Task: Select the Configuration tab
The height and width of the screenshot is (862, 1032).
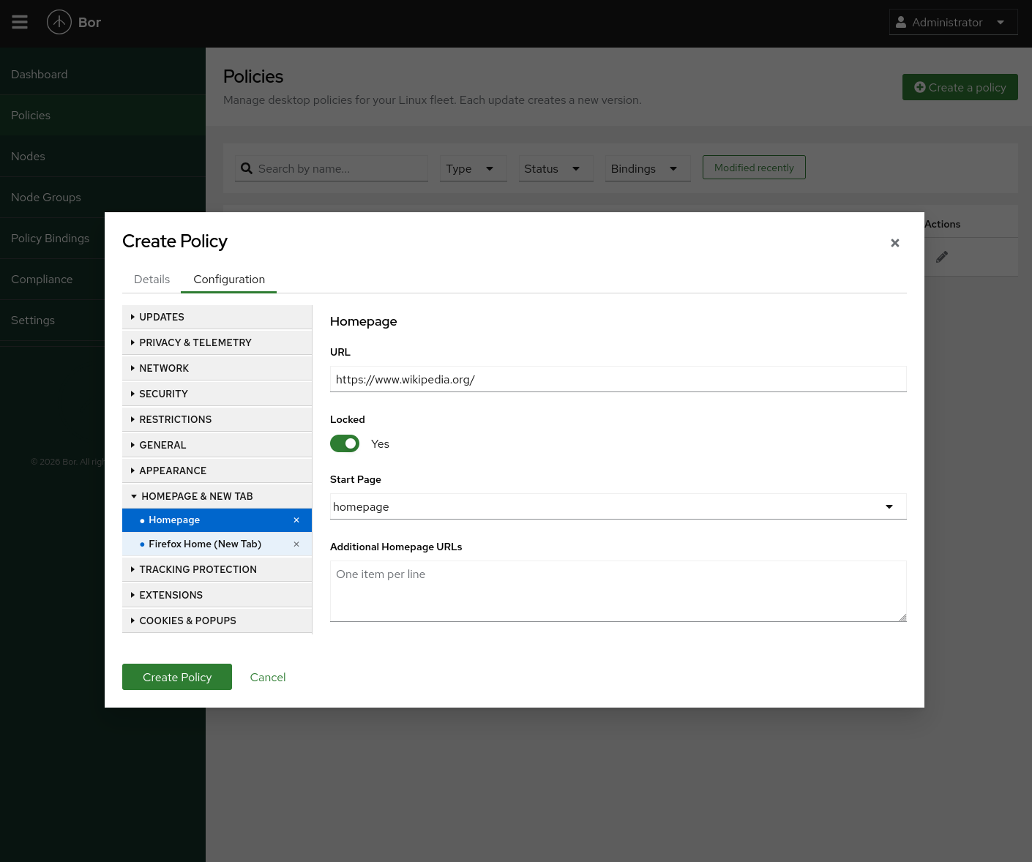Action: pyautogui.click(x=229, y=280)
